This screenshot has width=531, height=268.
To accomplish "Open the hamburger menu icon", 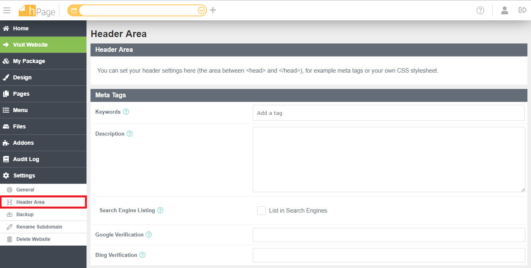I will click(6, 10).
